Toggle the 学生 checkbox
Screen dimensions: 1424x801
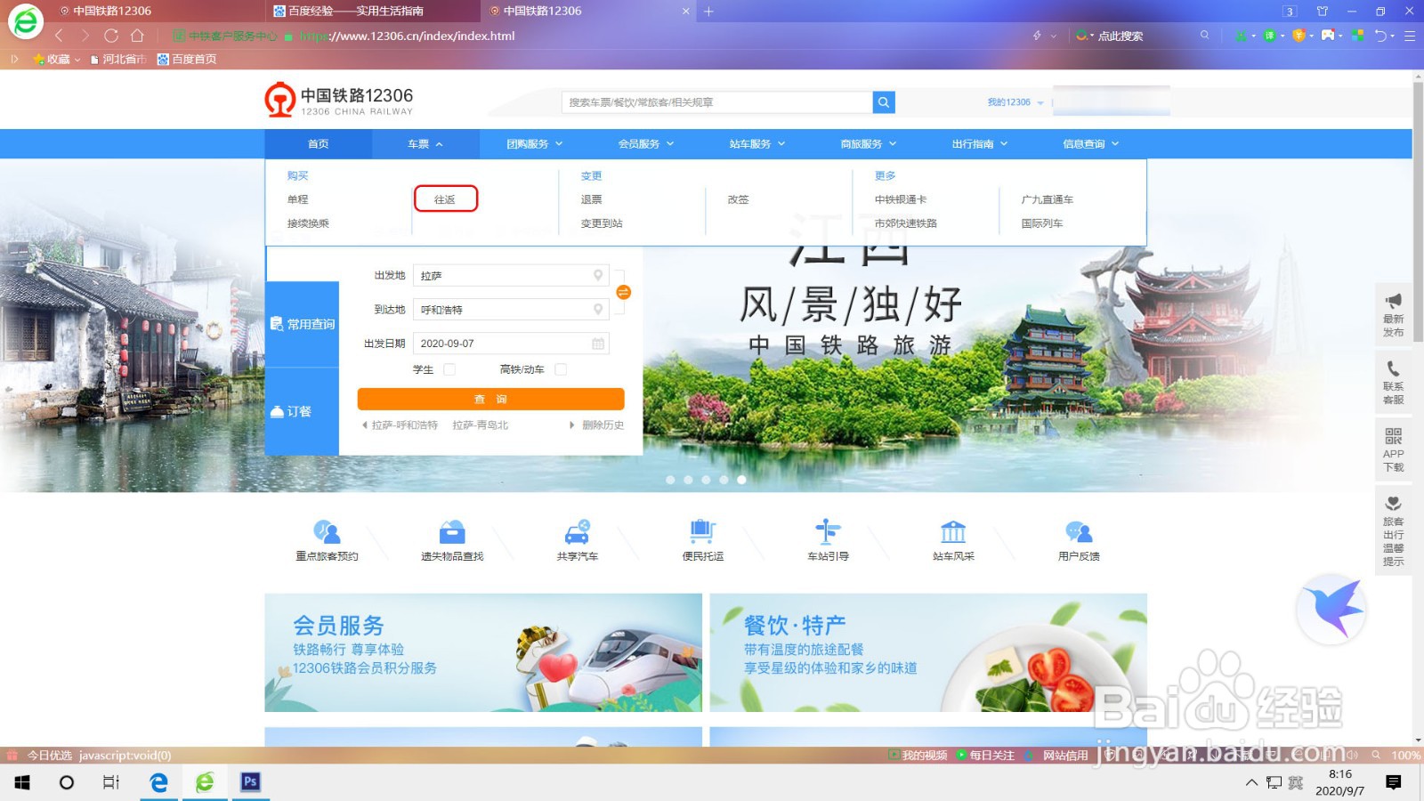(449, 369)
